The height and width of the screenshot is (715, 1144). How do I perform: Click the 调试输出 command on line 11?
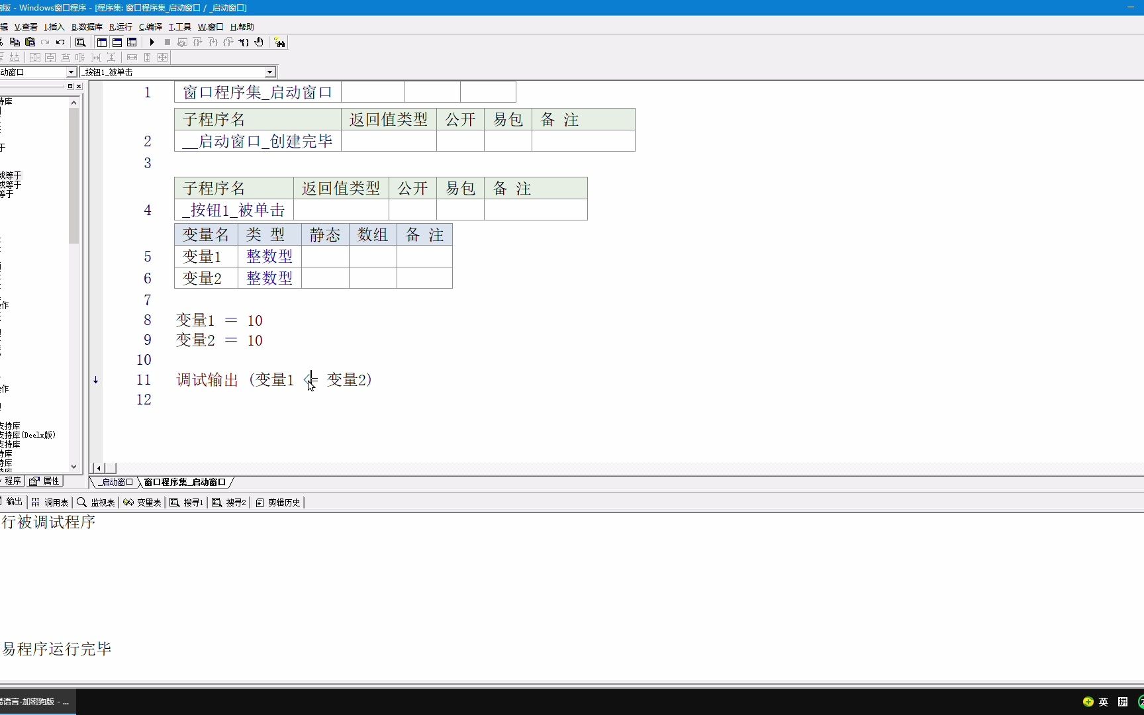point(207,380)
